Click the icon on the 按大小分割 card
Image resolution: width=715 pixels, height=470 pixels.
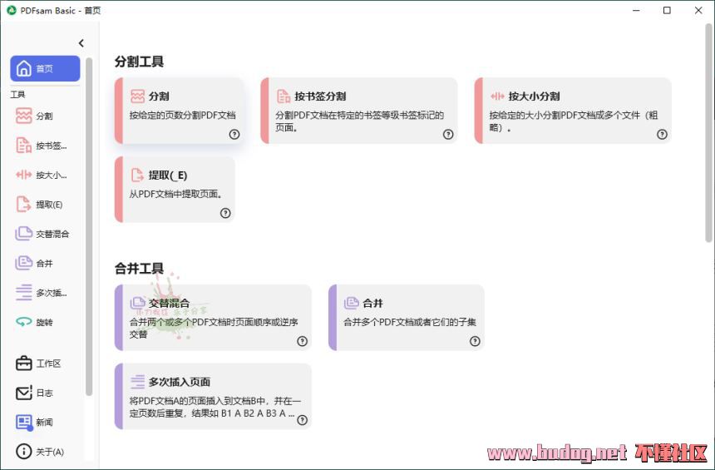click(497, 96)
